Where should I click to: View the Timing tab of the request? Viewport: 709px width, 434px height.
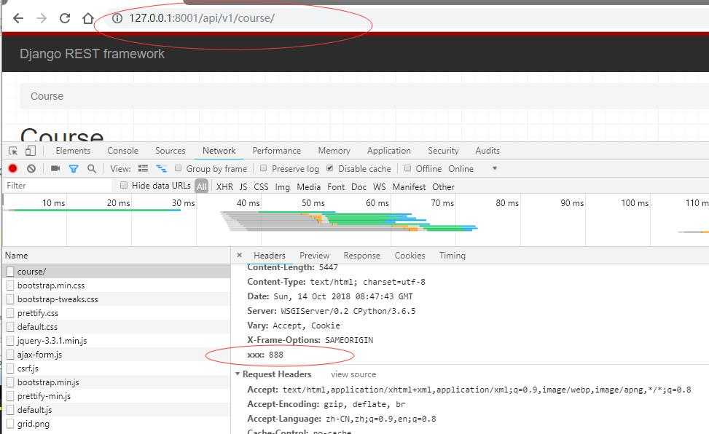point(453,256)
